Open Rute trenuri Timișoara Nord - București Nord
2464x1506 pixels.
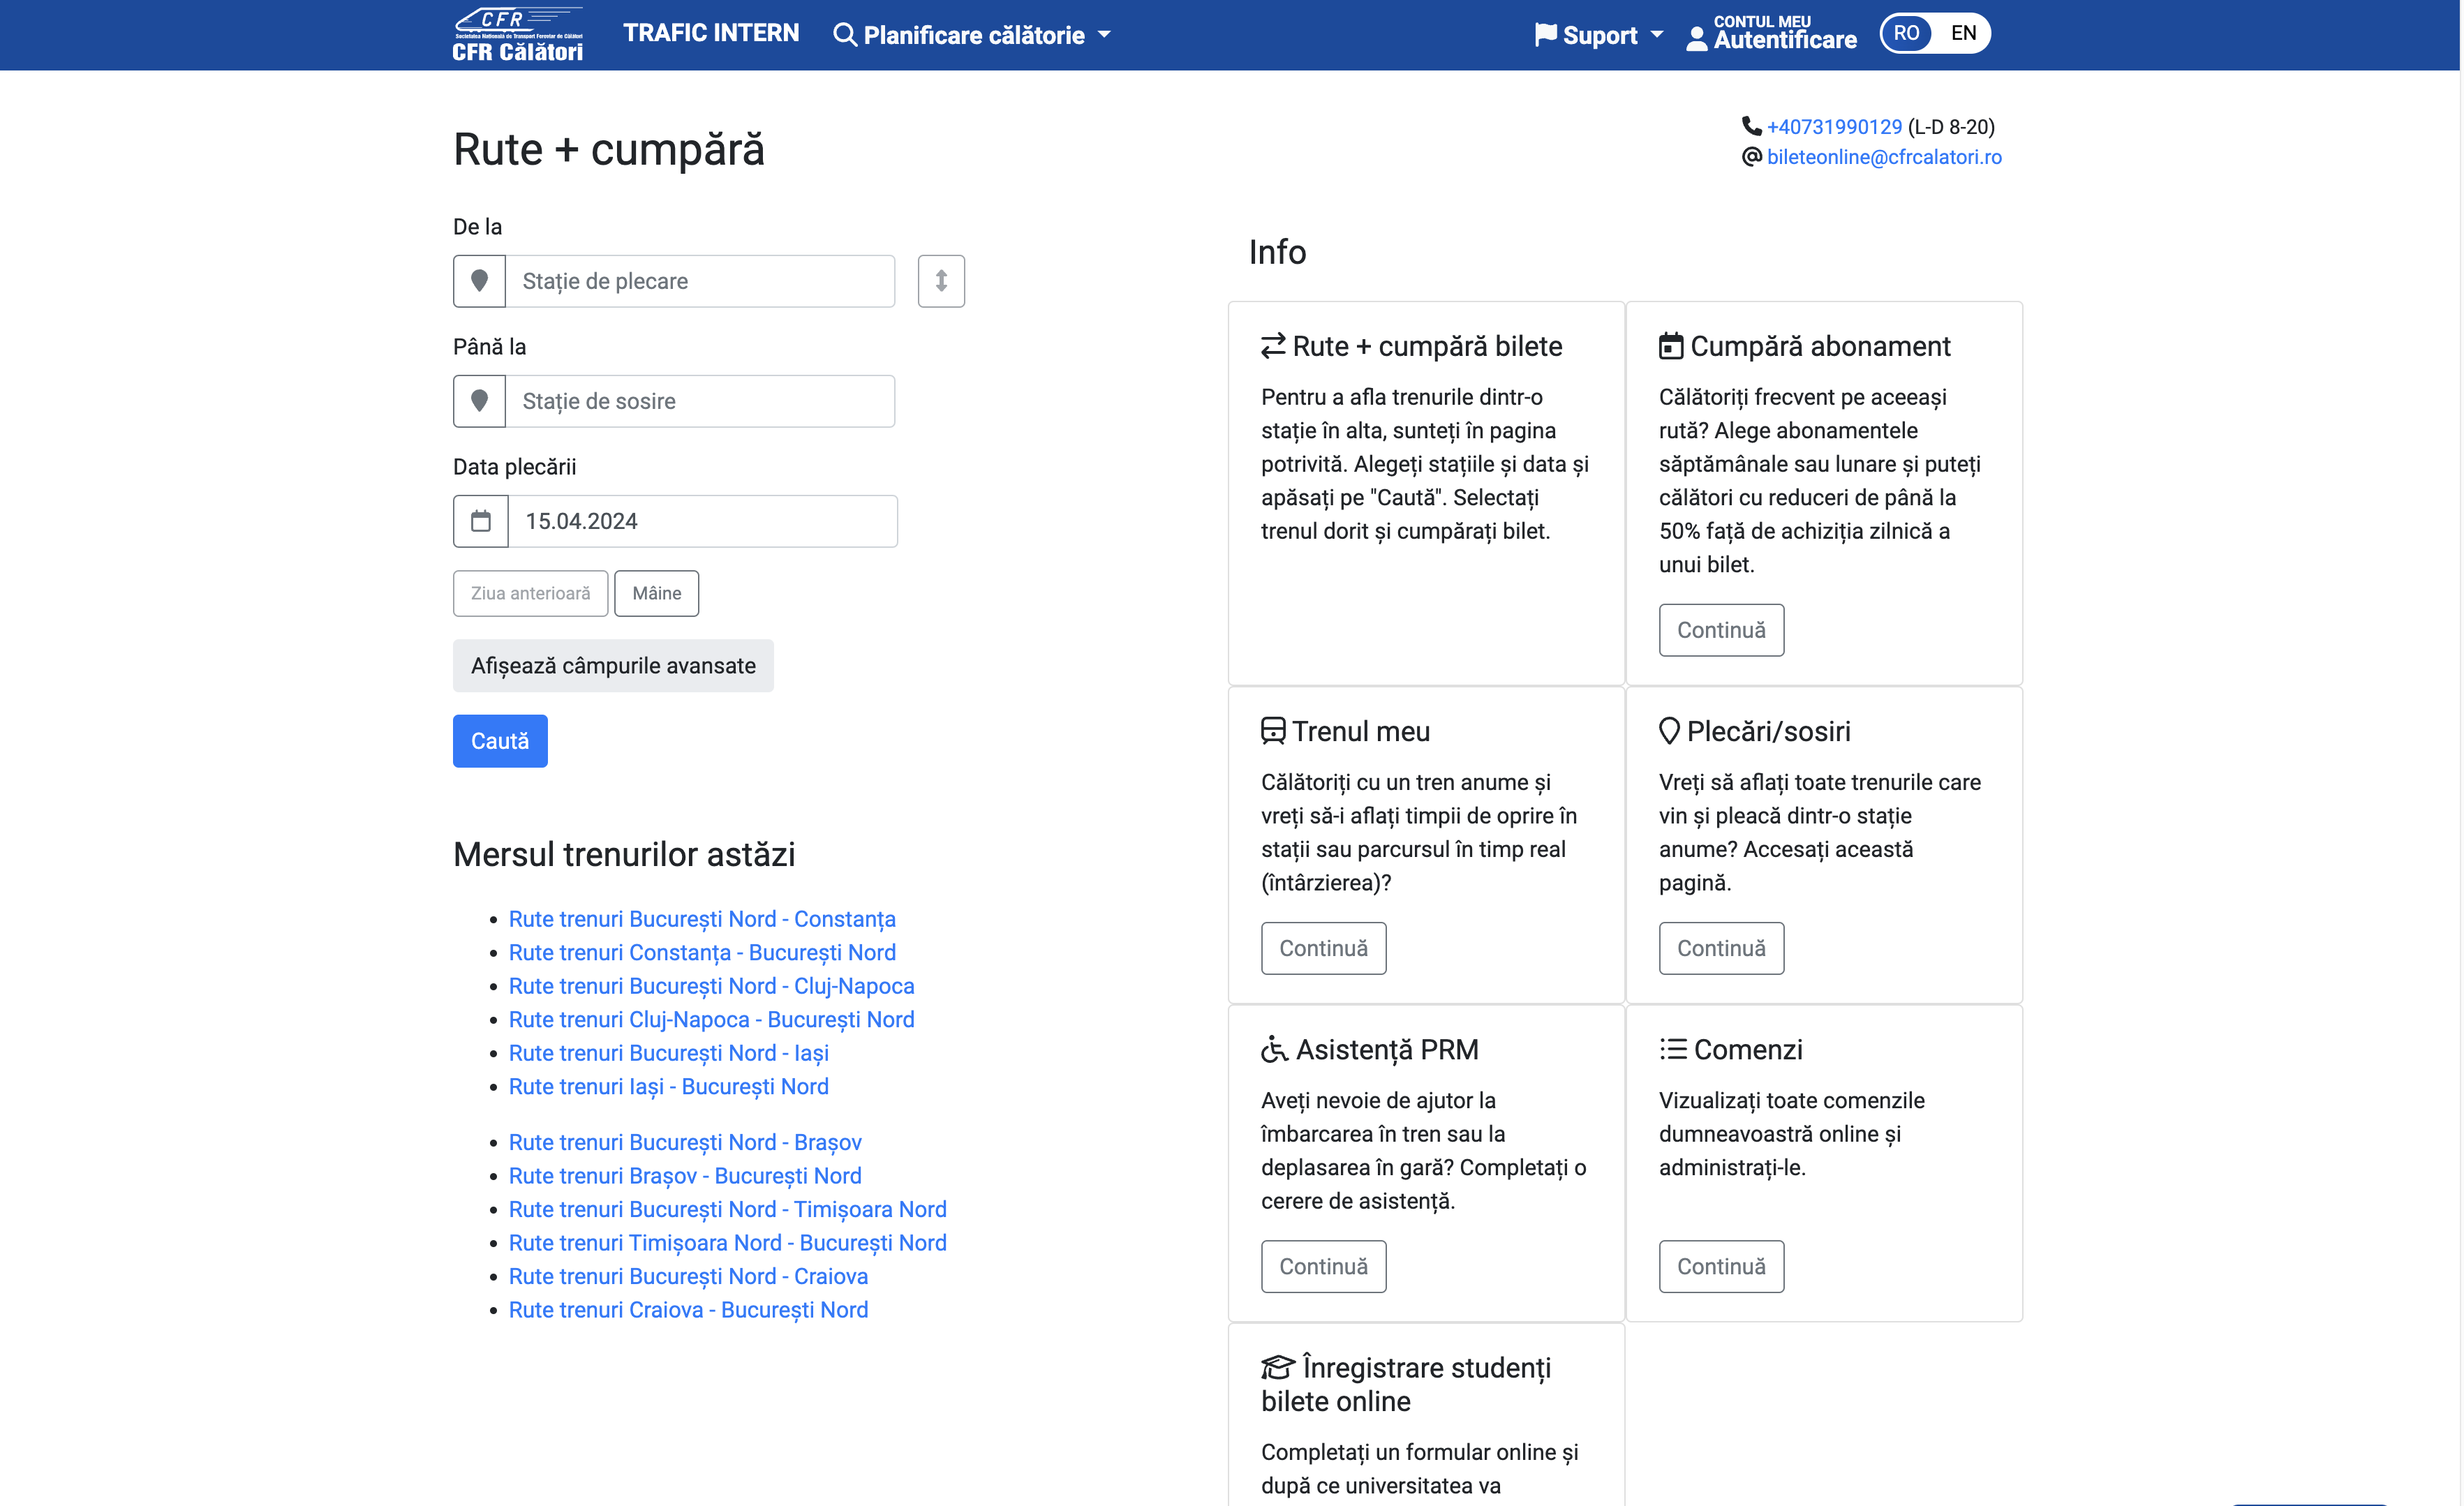tap(727, 1243)
